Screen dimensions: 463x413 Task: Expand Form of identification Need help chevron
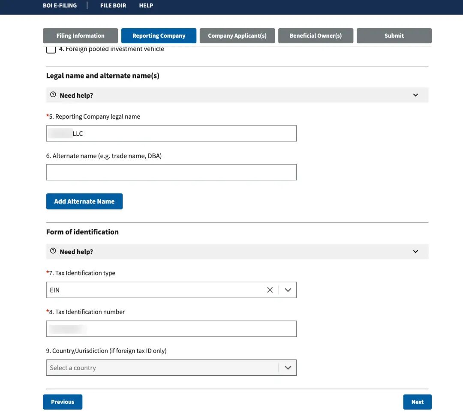click(x=415, y=251)
